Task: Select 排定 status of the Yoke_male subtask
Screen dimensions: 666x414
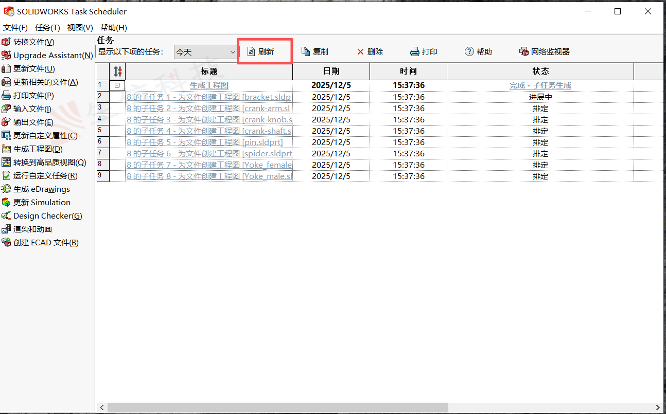Action: tap(540, 176)
